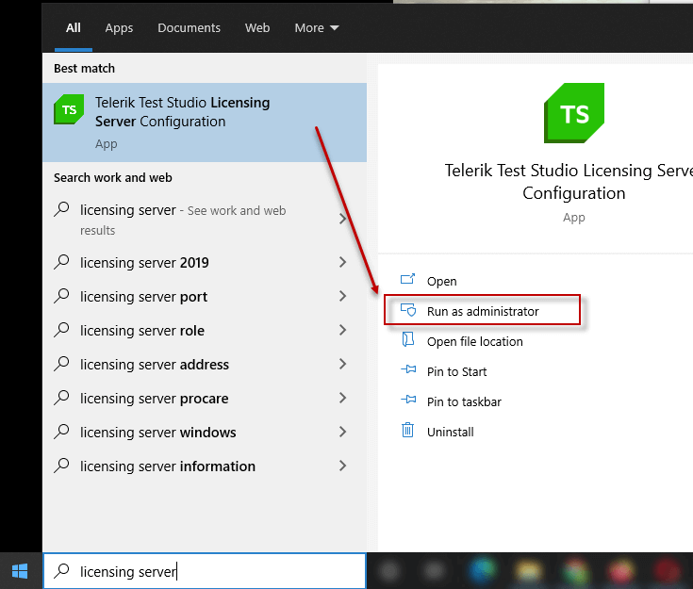Choose Pin to Start
Screen dimensions: 693x589
click(x=456, y=371)
